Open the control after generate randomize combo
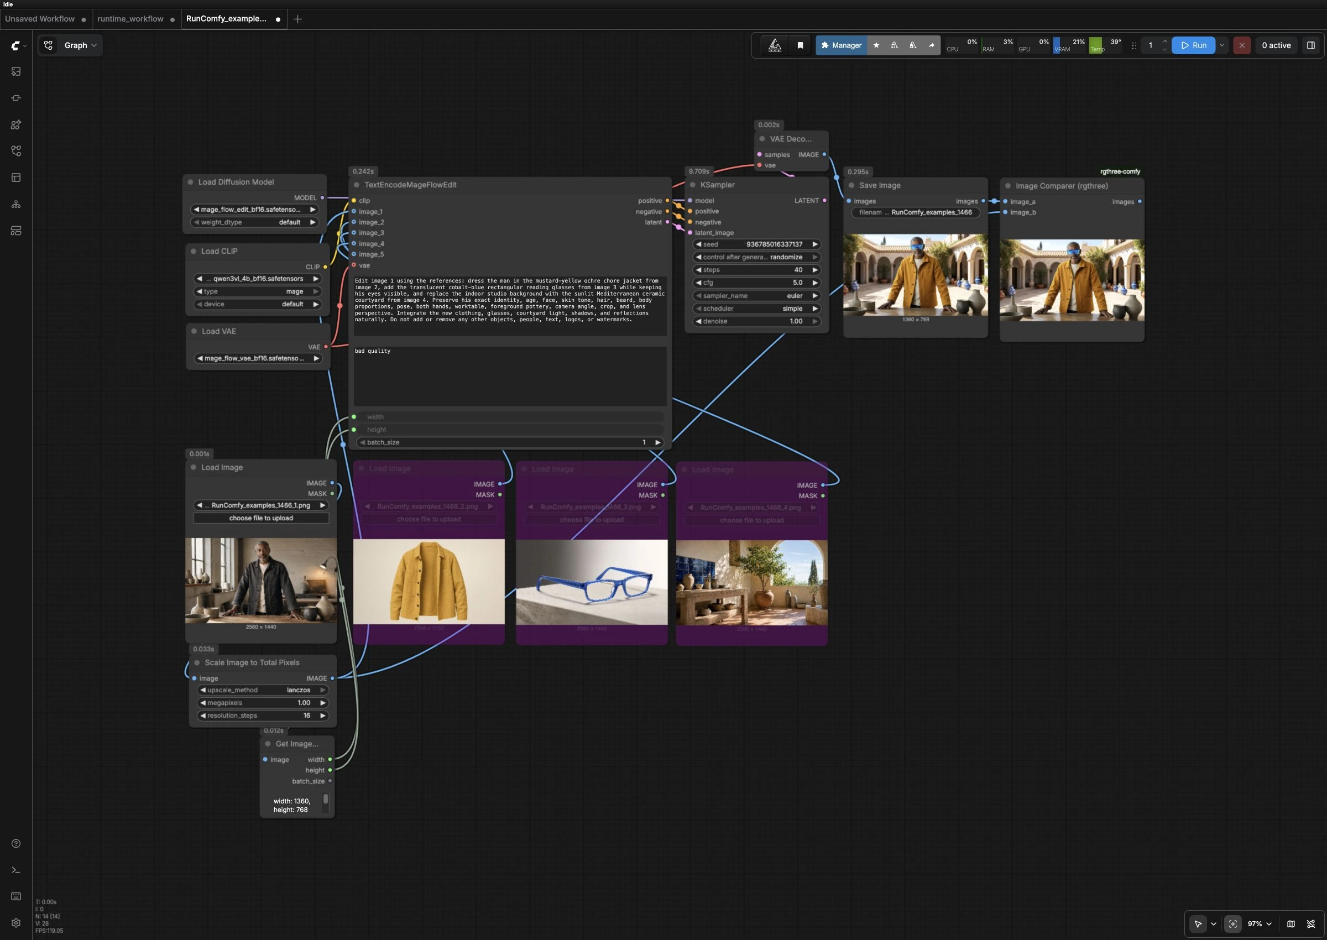 756,257
